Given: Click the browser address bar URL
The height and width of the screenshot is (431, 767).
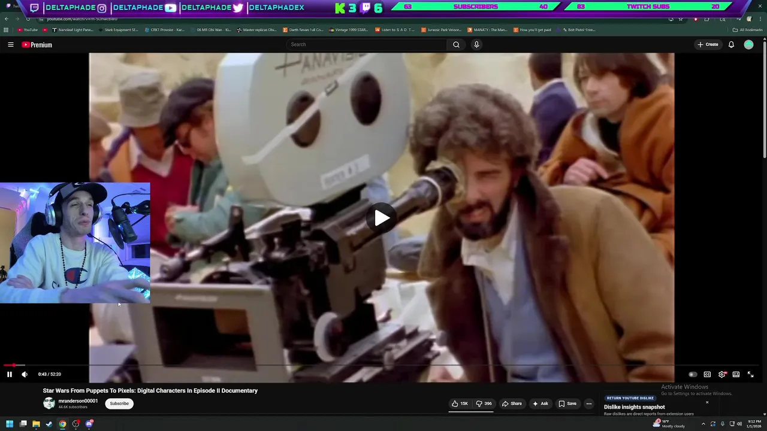Looking at the screenshot, I should [82, 19].
